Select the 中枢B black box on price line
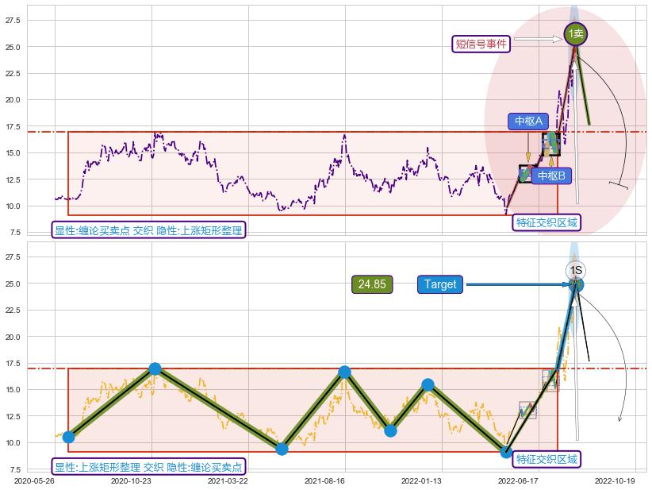 coord(551,144)
